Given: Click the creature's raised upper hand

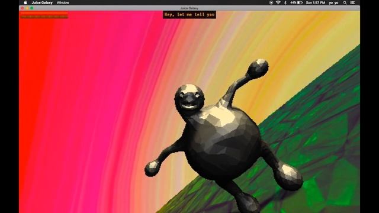Looking at the screenshot, I should click(258, 68).
